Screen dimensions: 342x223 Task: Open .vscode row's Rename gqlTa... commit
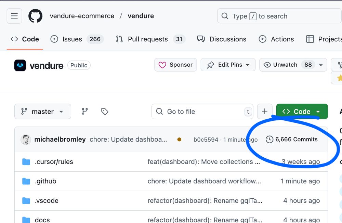pos(205,200)
